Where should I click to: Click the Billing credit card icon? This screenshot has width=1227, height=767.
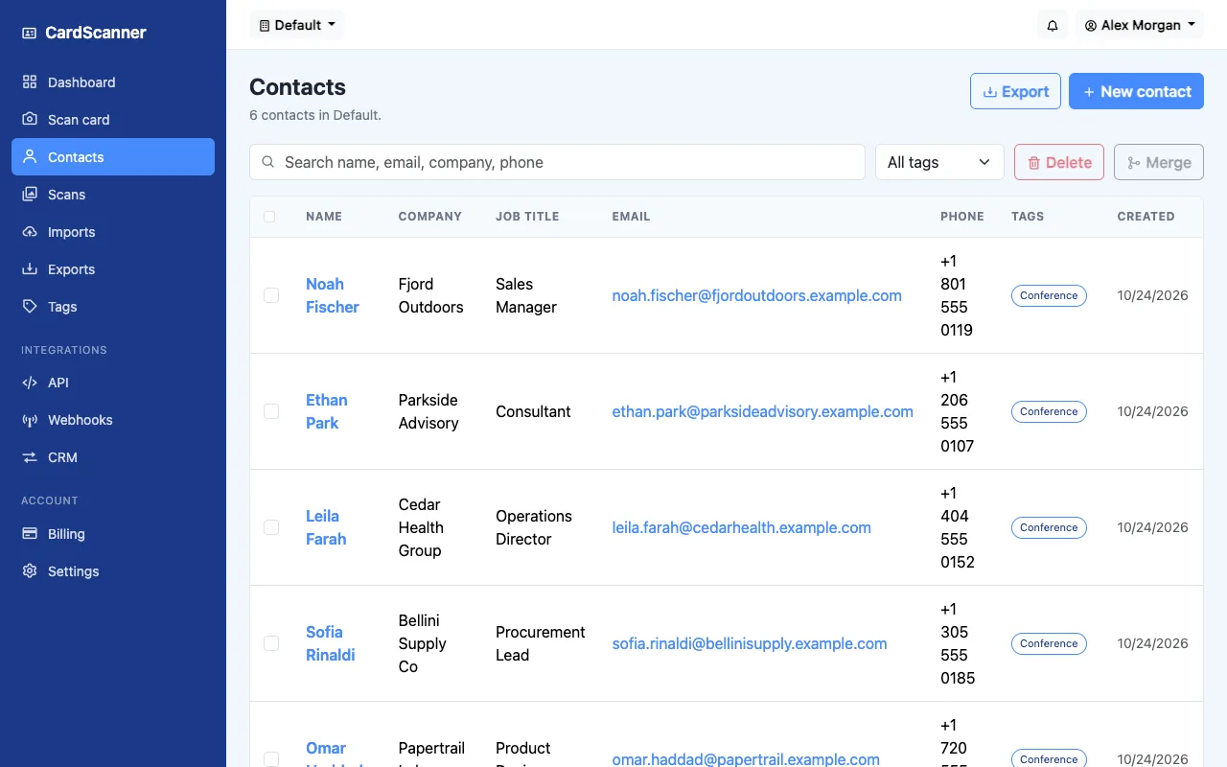[x=30, y=534]
